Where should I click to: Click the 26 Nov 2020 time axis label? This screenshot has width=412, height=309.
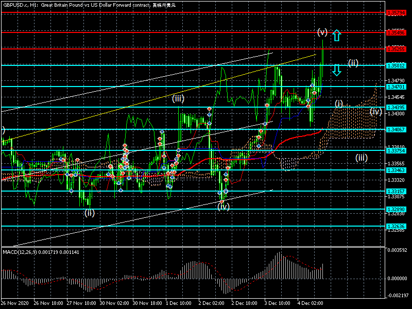pos(15,303)
